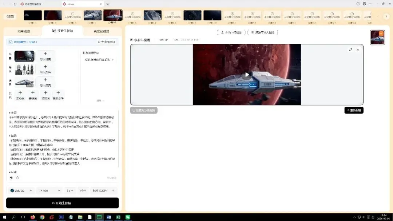Open Task View on the taskbar
Screen dimensions: 393x221
tap(23, 217)
